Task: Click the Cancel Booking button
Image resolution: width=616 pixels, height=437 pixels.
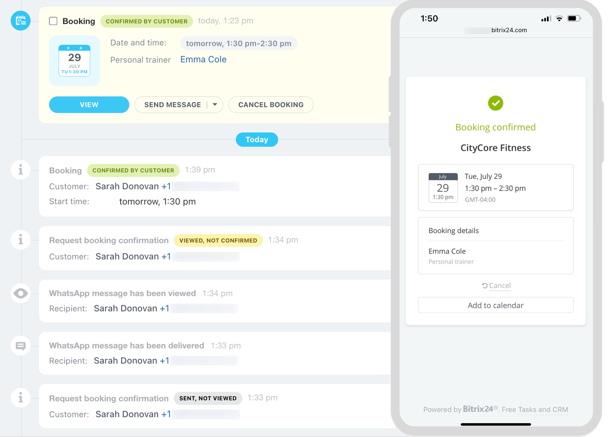Action: click(271, 105)
